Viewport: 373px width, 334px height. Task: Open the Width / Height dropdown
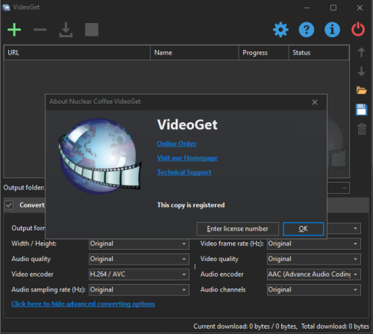coord(139,244)
